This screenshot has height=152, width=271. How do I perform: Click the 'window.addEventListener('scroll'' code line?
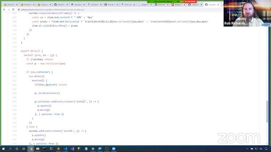tap(58, 131)
